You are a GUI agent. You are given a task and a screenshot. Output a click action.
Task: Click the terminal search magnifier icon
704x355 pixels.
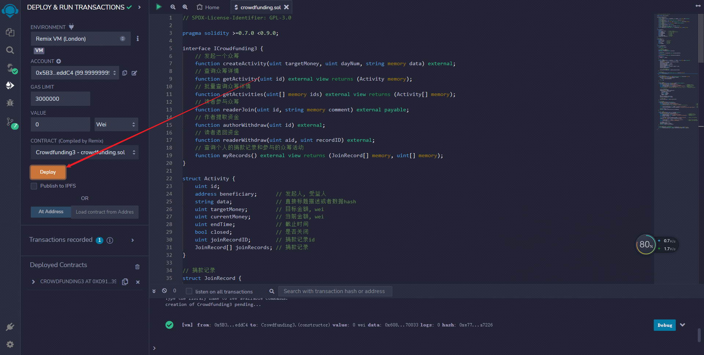tap(272, 291)
